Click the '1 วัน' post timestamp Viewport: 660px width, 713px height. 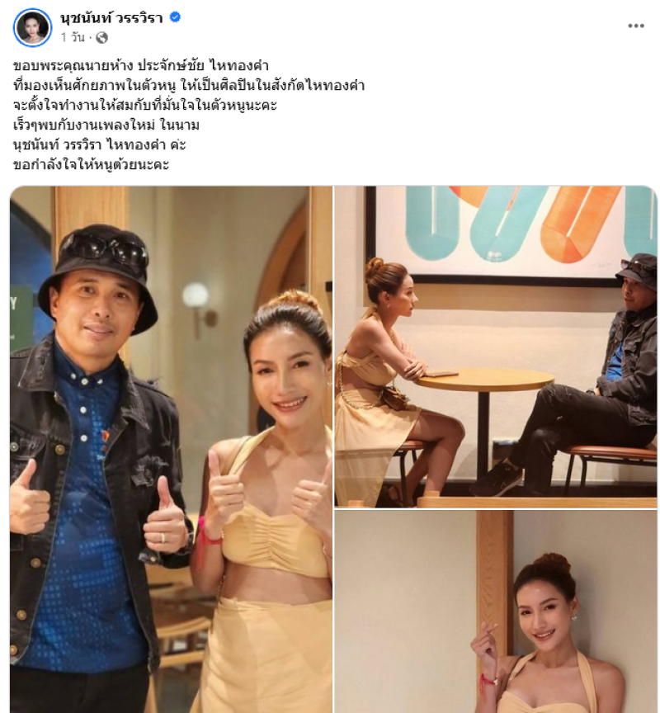pos(73,38)
